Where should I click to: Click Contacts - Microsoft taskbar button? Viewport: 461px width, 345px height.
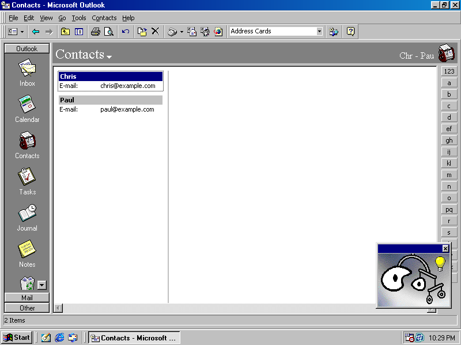pyautogui.click(x=134, y=338)
